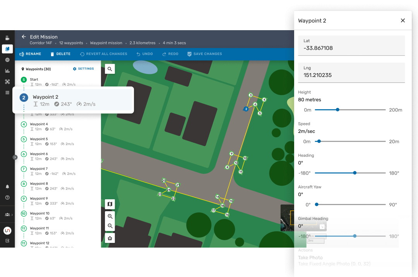Screen dimensions: 418x277
Task: Toggle the map layers style button
Action: 110,204
